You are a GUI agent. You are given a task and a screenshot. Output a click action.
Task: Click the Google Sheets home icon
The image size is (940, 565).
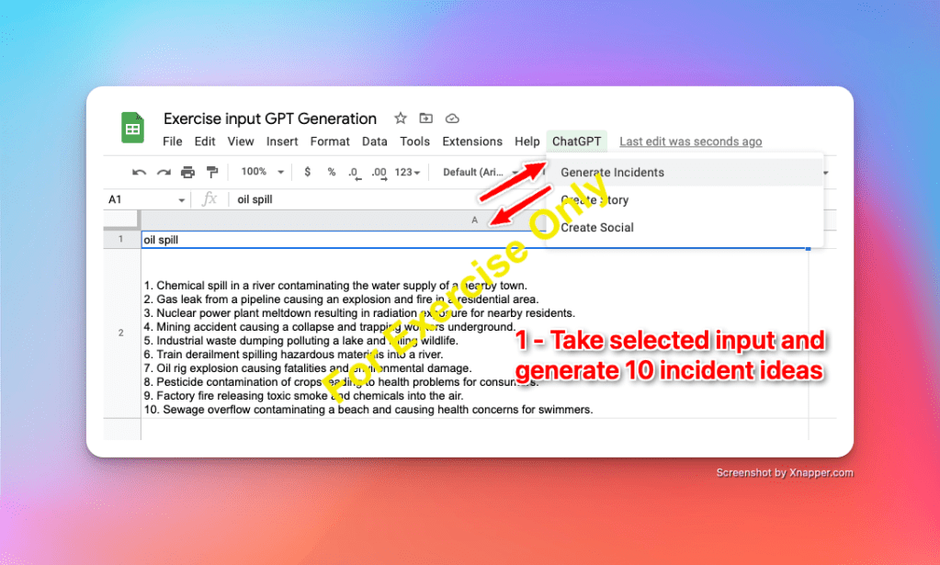click(x=133, y=129)
